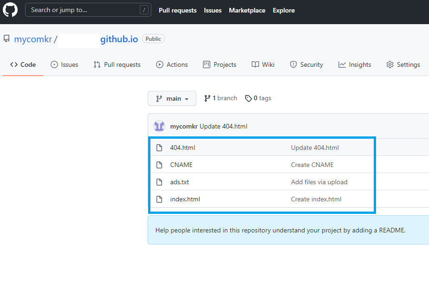Screen dimensions: 429x296
Task: Open the Projects tab
Action: [220, 64]
